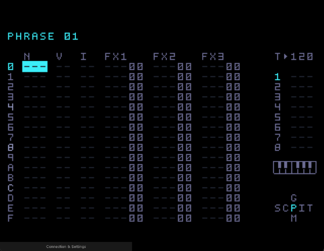This screenshot has width=324, height=251.
Task: Click the FX1 column header
Action: tap(116, 57)
